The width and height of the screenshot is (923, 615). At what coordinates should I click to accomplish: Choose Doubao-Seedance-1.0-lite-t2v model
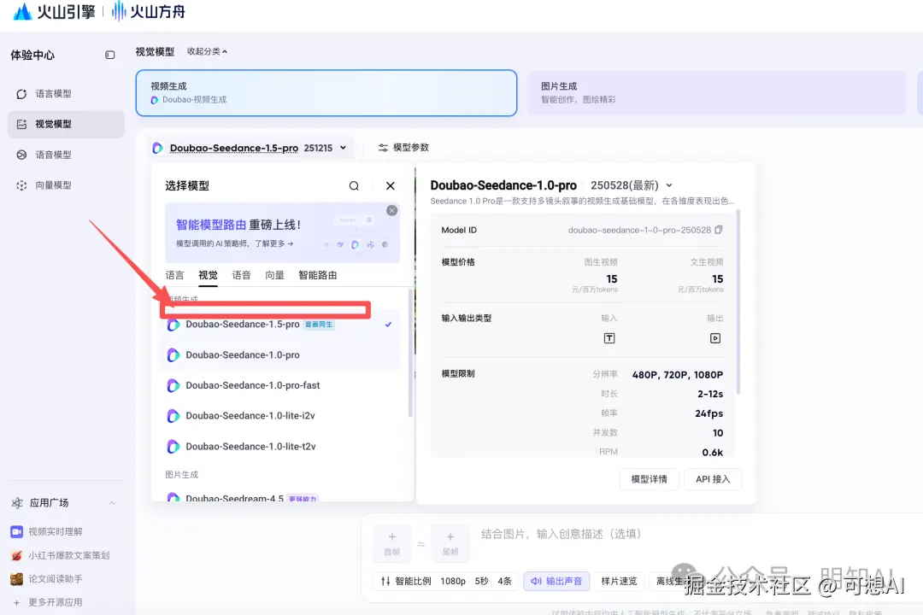(279, 447)
